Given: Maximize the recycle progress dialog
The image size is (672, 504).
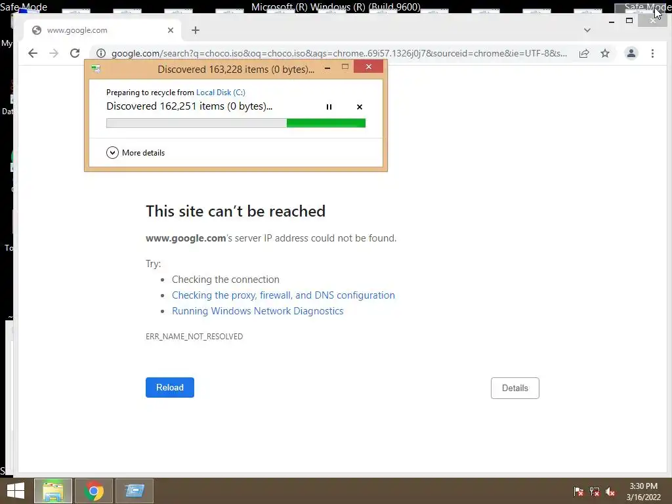Looking at the screenshot, I should [345, 67].
